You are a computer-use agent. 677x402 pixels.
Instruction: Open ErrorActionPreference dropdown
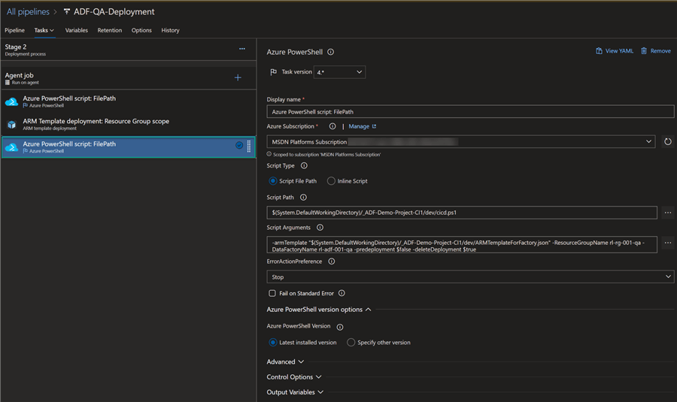(470, 277)
